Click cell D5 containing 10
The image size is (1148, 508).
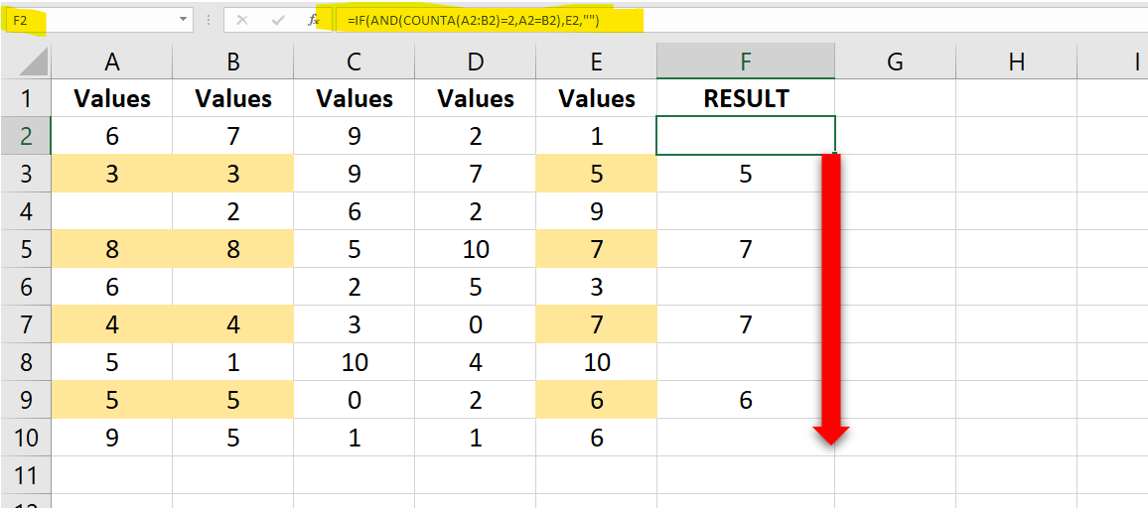(476, 249)
